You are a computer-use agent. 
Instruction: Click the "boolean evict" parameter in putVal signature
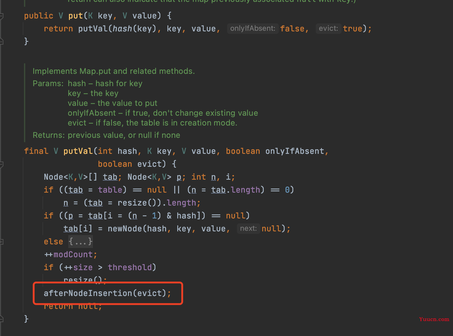click(130, 164)
